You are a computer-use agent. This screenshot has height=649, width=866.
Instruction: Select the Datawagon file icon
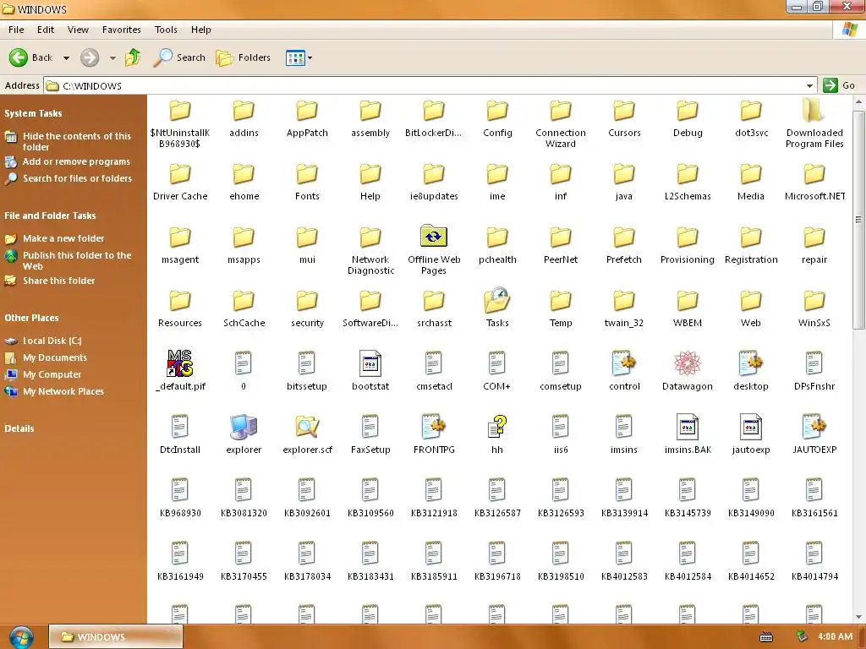click(x=688, y=363)
